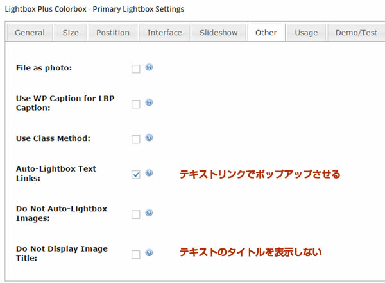Click the Other tab
Image resolution: width=385 pixels, height=283 pixels.
tap(266, 33)
